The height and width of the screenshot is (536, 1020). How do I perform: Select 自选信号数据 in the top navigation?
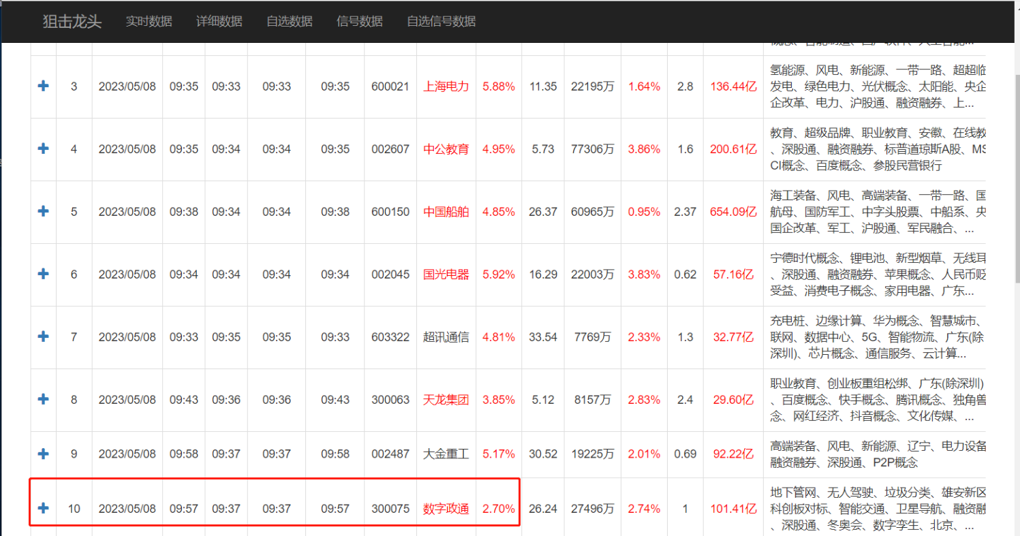pos(441,21)
